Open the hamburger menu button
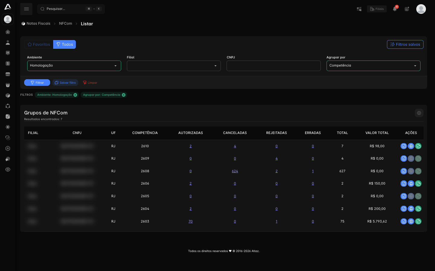 tap(26, 9)
